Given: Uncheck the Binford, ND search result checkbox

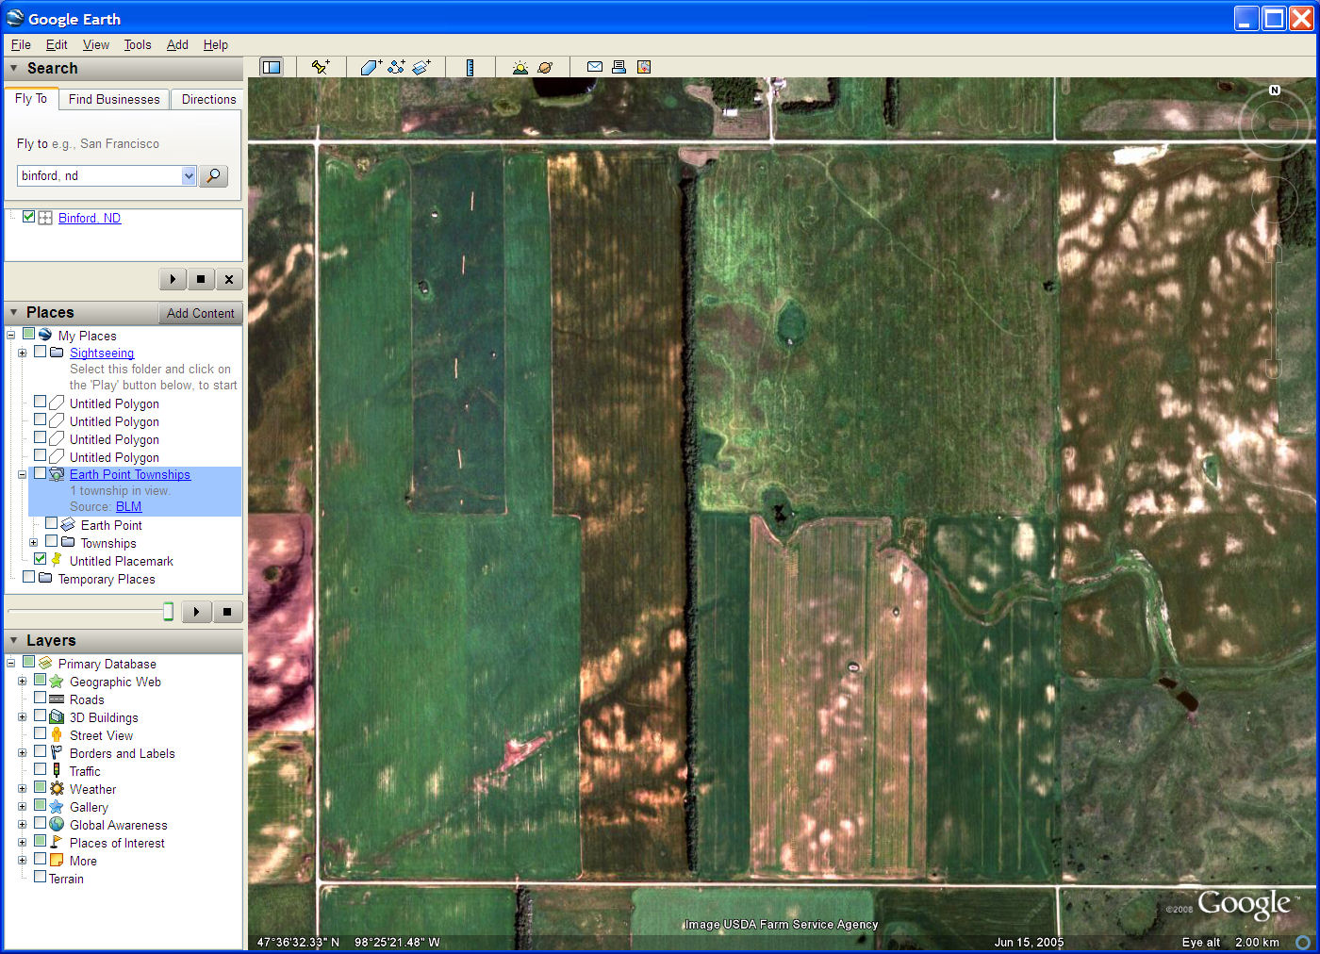Looking at the screenshot, I should click(x=28, y=217).
